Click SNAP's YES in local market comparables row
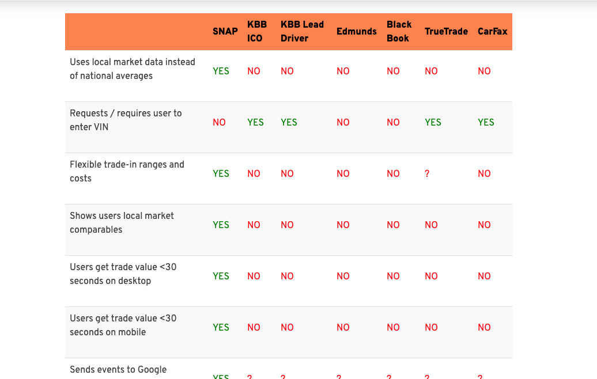 coord(221,225)
